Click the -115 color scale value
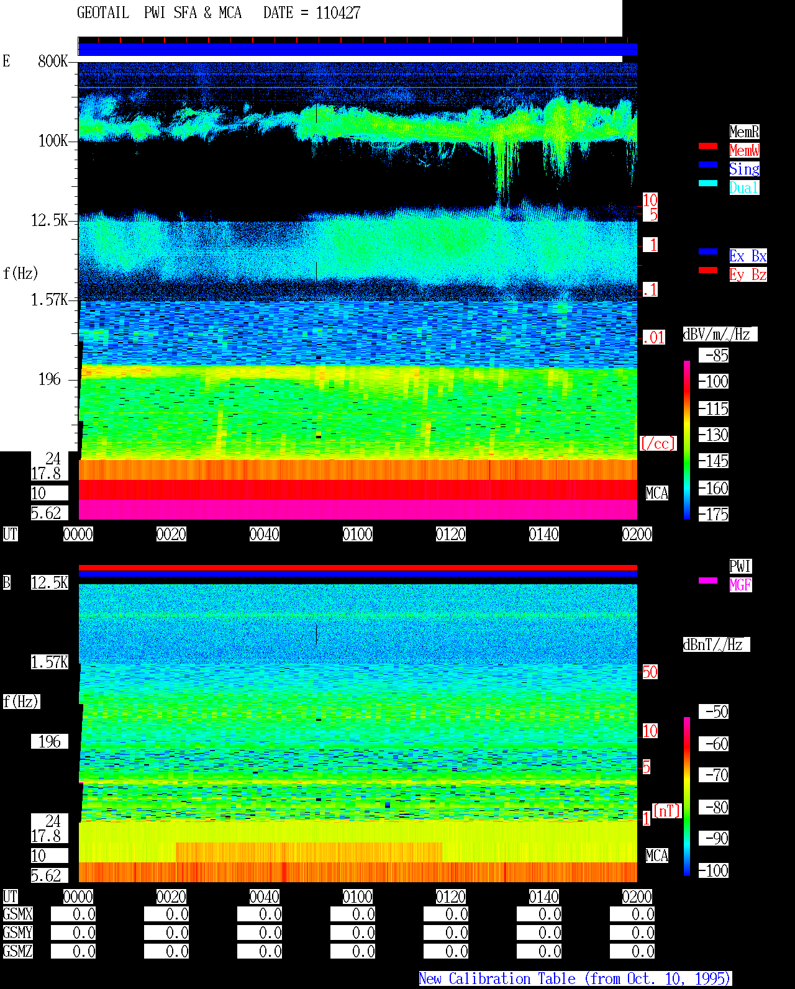 tap(714, 409)
